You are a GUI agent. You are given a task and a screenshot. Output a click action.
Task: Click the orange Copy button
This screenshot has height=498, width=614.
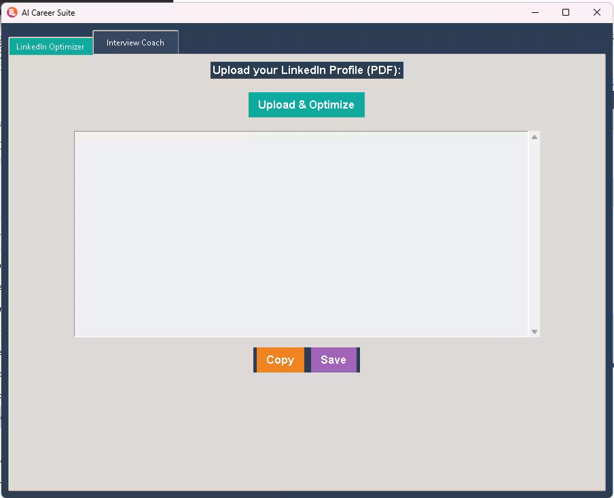[x=280, y=360]
